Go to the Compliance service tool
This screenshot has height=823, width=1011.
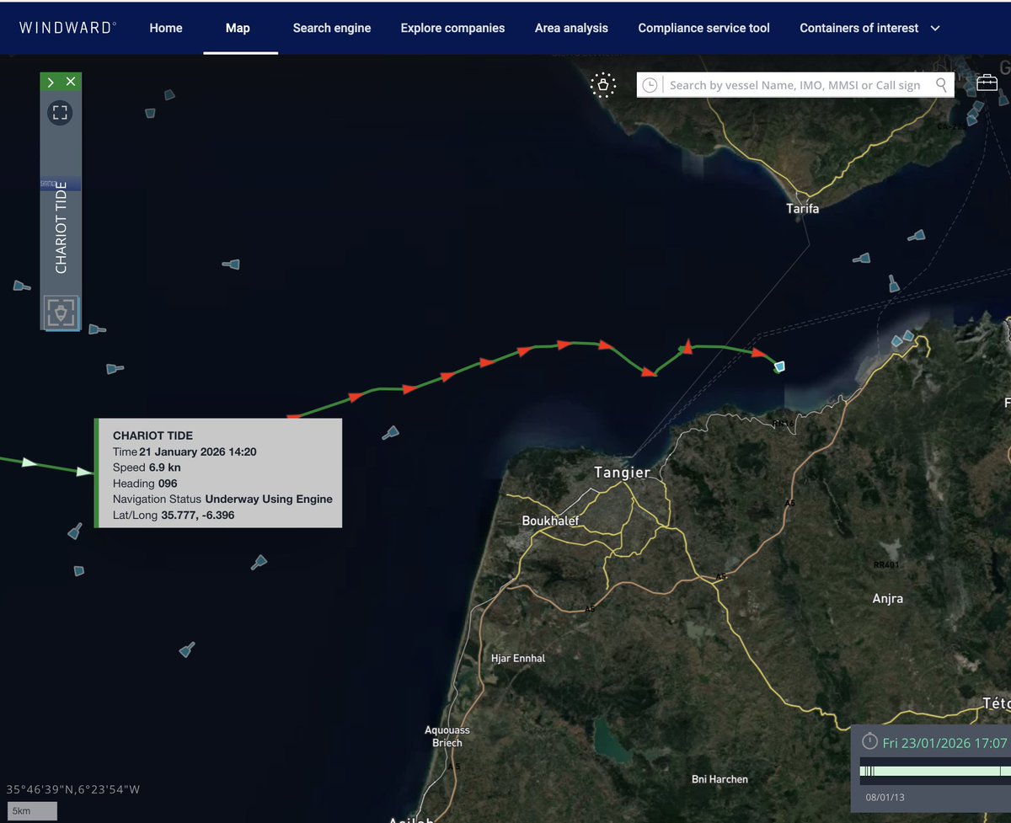coord(703,28)
